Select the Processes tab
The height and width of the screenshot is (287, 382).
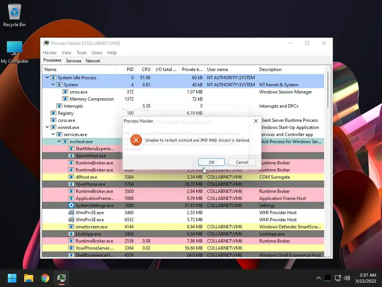(52, 60)
